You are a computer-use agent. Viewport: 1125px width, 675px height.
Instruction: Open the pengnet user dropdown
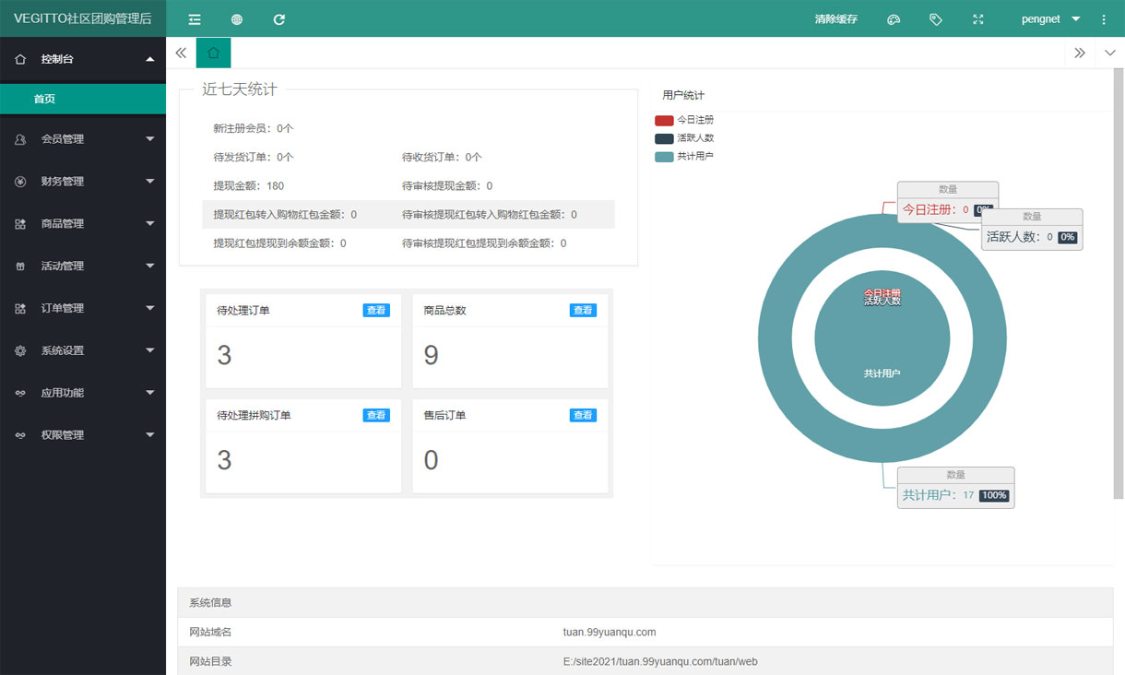tap(1049, 19)
